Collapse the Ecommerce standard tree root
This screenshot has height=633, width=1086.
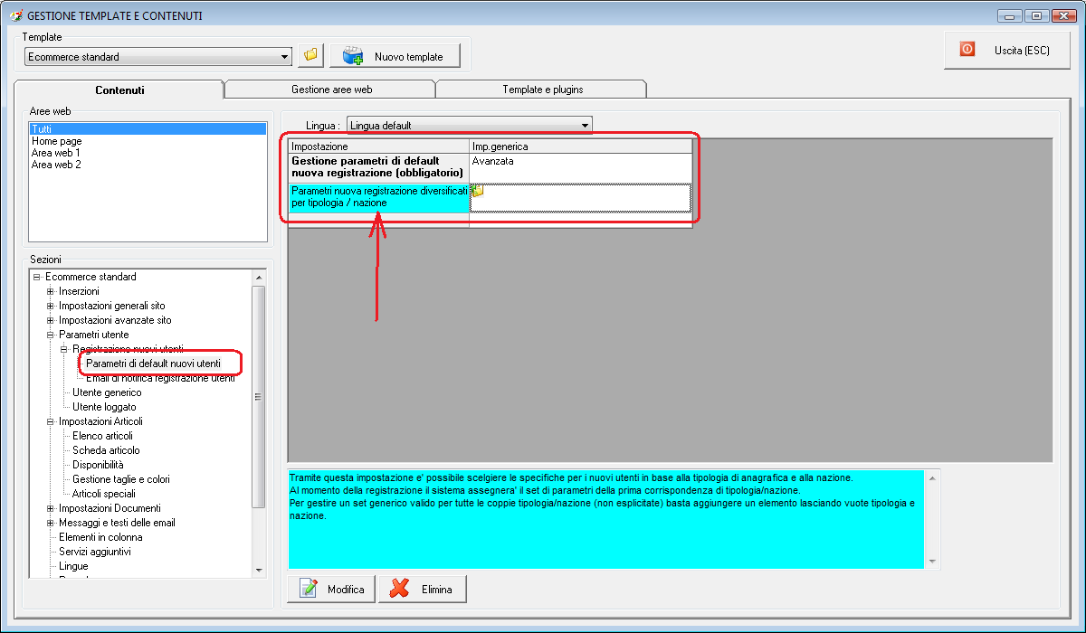37,277
